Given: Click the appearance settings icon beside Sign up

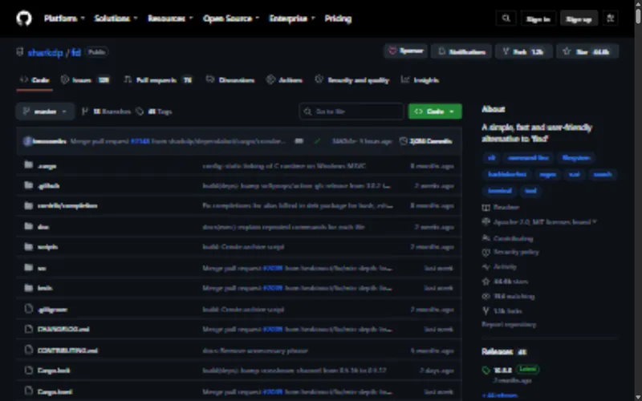Looking at the screenshot, I should (x=611, y=18).
